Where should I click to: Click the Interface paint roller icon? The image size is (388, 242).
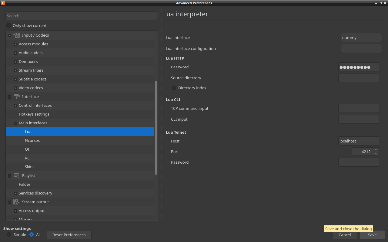(x=17, y=97)
